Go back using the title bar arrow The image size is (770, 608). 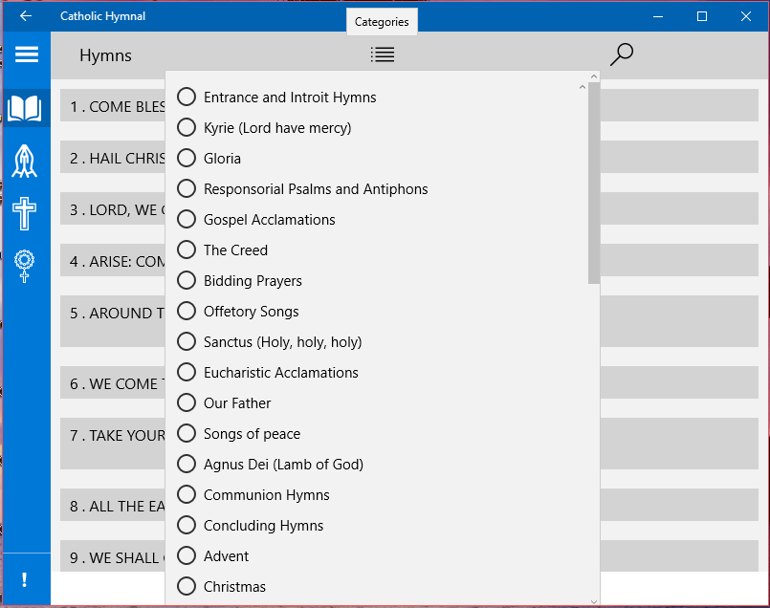pyautogui.click(x=26, y=16)
